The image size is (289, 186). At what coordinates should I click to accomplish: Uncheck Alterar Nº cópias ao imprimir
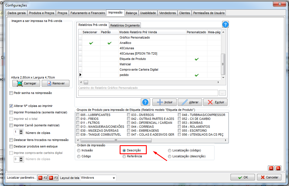point(11,106)
